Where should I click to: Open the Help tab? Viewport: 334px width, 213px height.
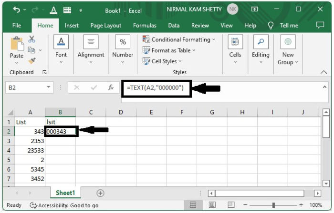(x=250, y=26)
